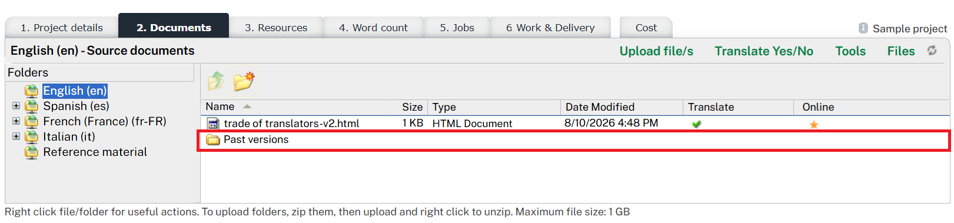Click the Upload file/s link
The height and width of the screenshot is (223, 954).
(x=656, y=51)
